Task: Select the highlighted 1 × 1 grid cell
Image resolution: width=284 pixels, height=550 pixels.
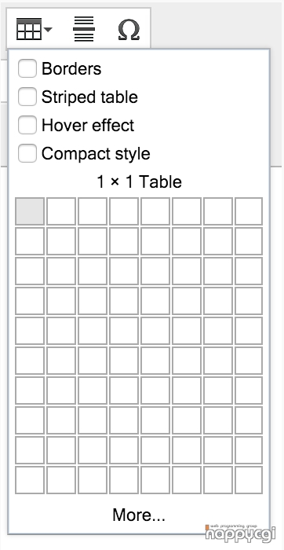Action: pos(30,211)
